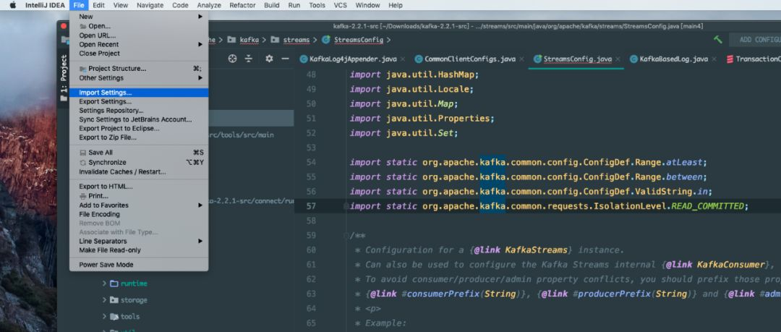Click the scroll-from-source target icon
This screenshot has height=332, width=781.
(x=232, y=59)
